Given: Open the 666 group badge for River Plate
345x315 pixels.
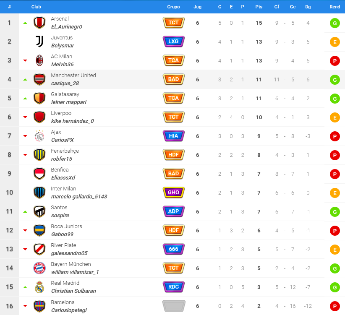Looking at the screenshot, I should [x=174, y=249].
